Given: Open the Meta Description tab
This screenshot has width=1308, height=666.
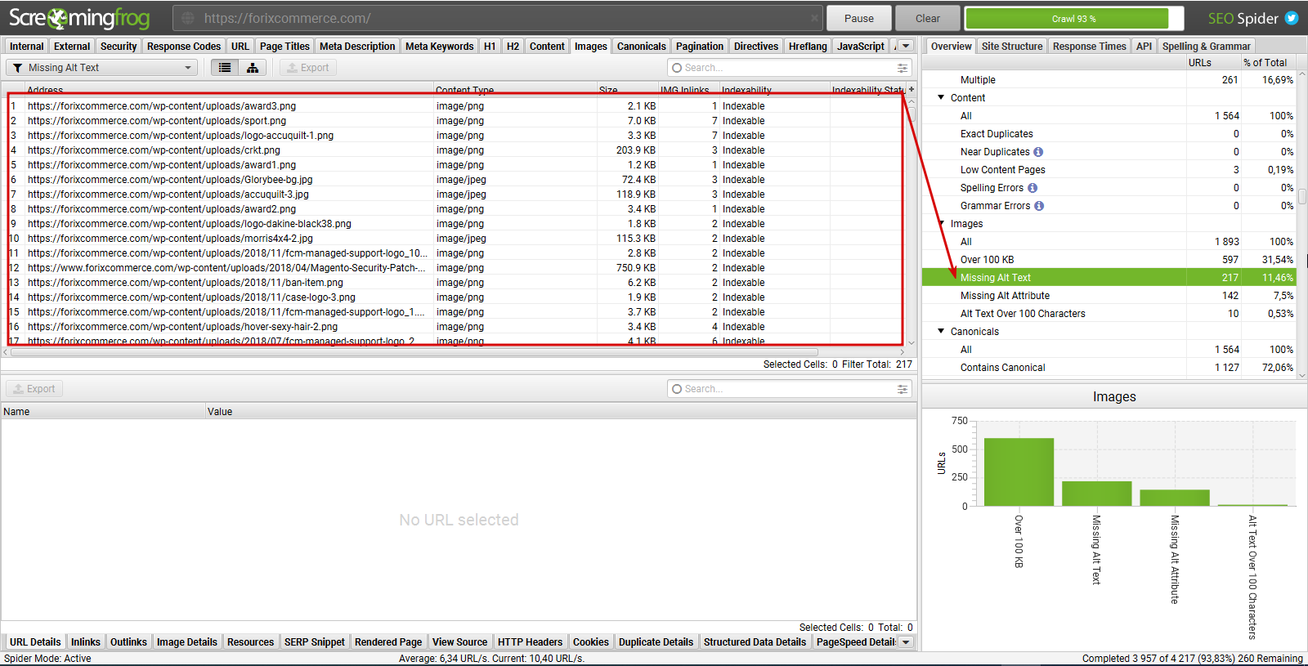Looking at the screenshot, I should point(357,47).
